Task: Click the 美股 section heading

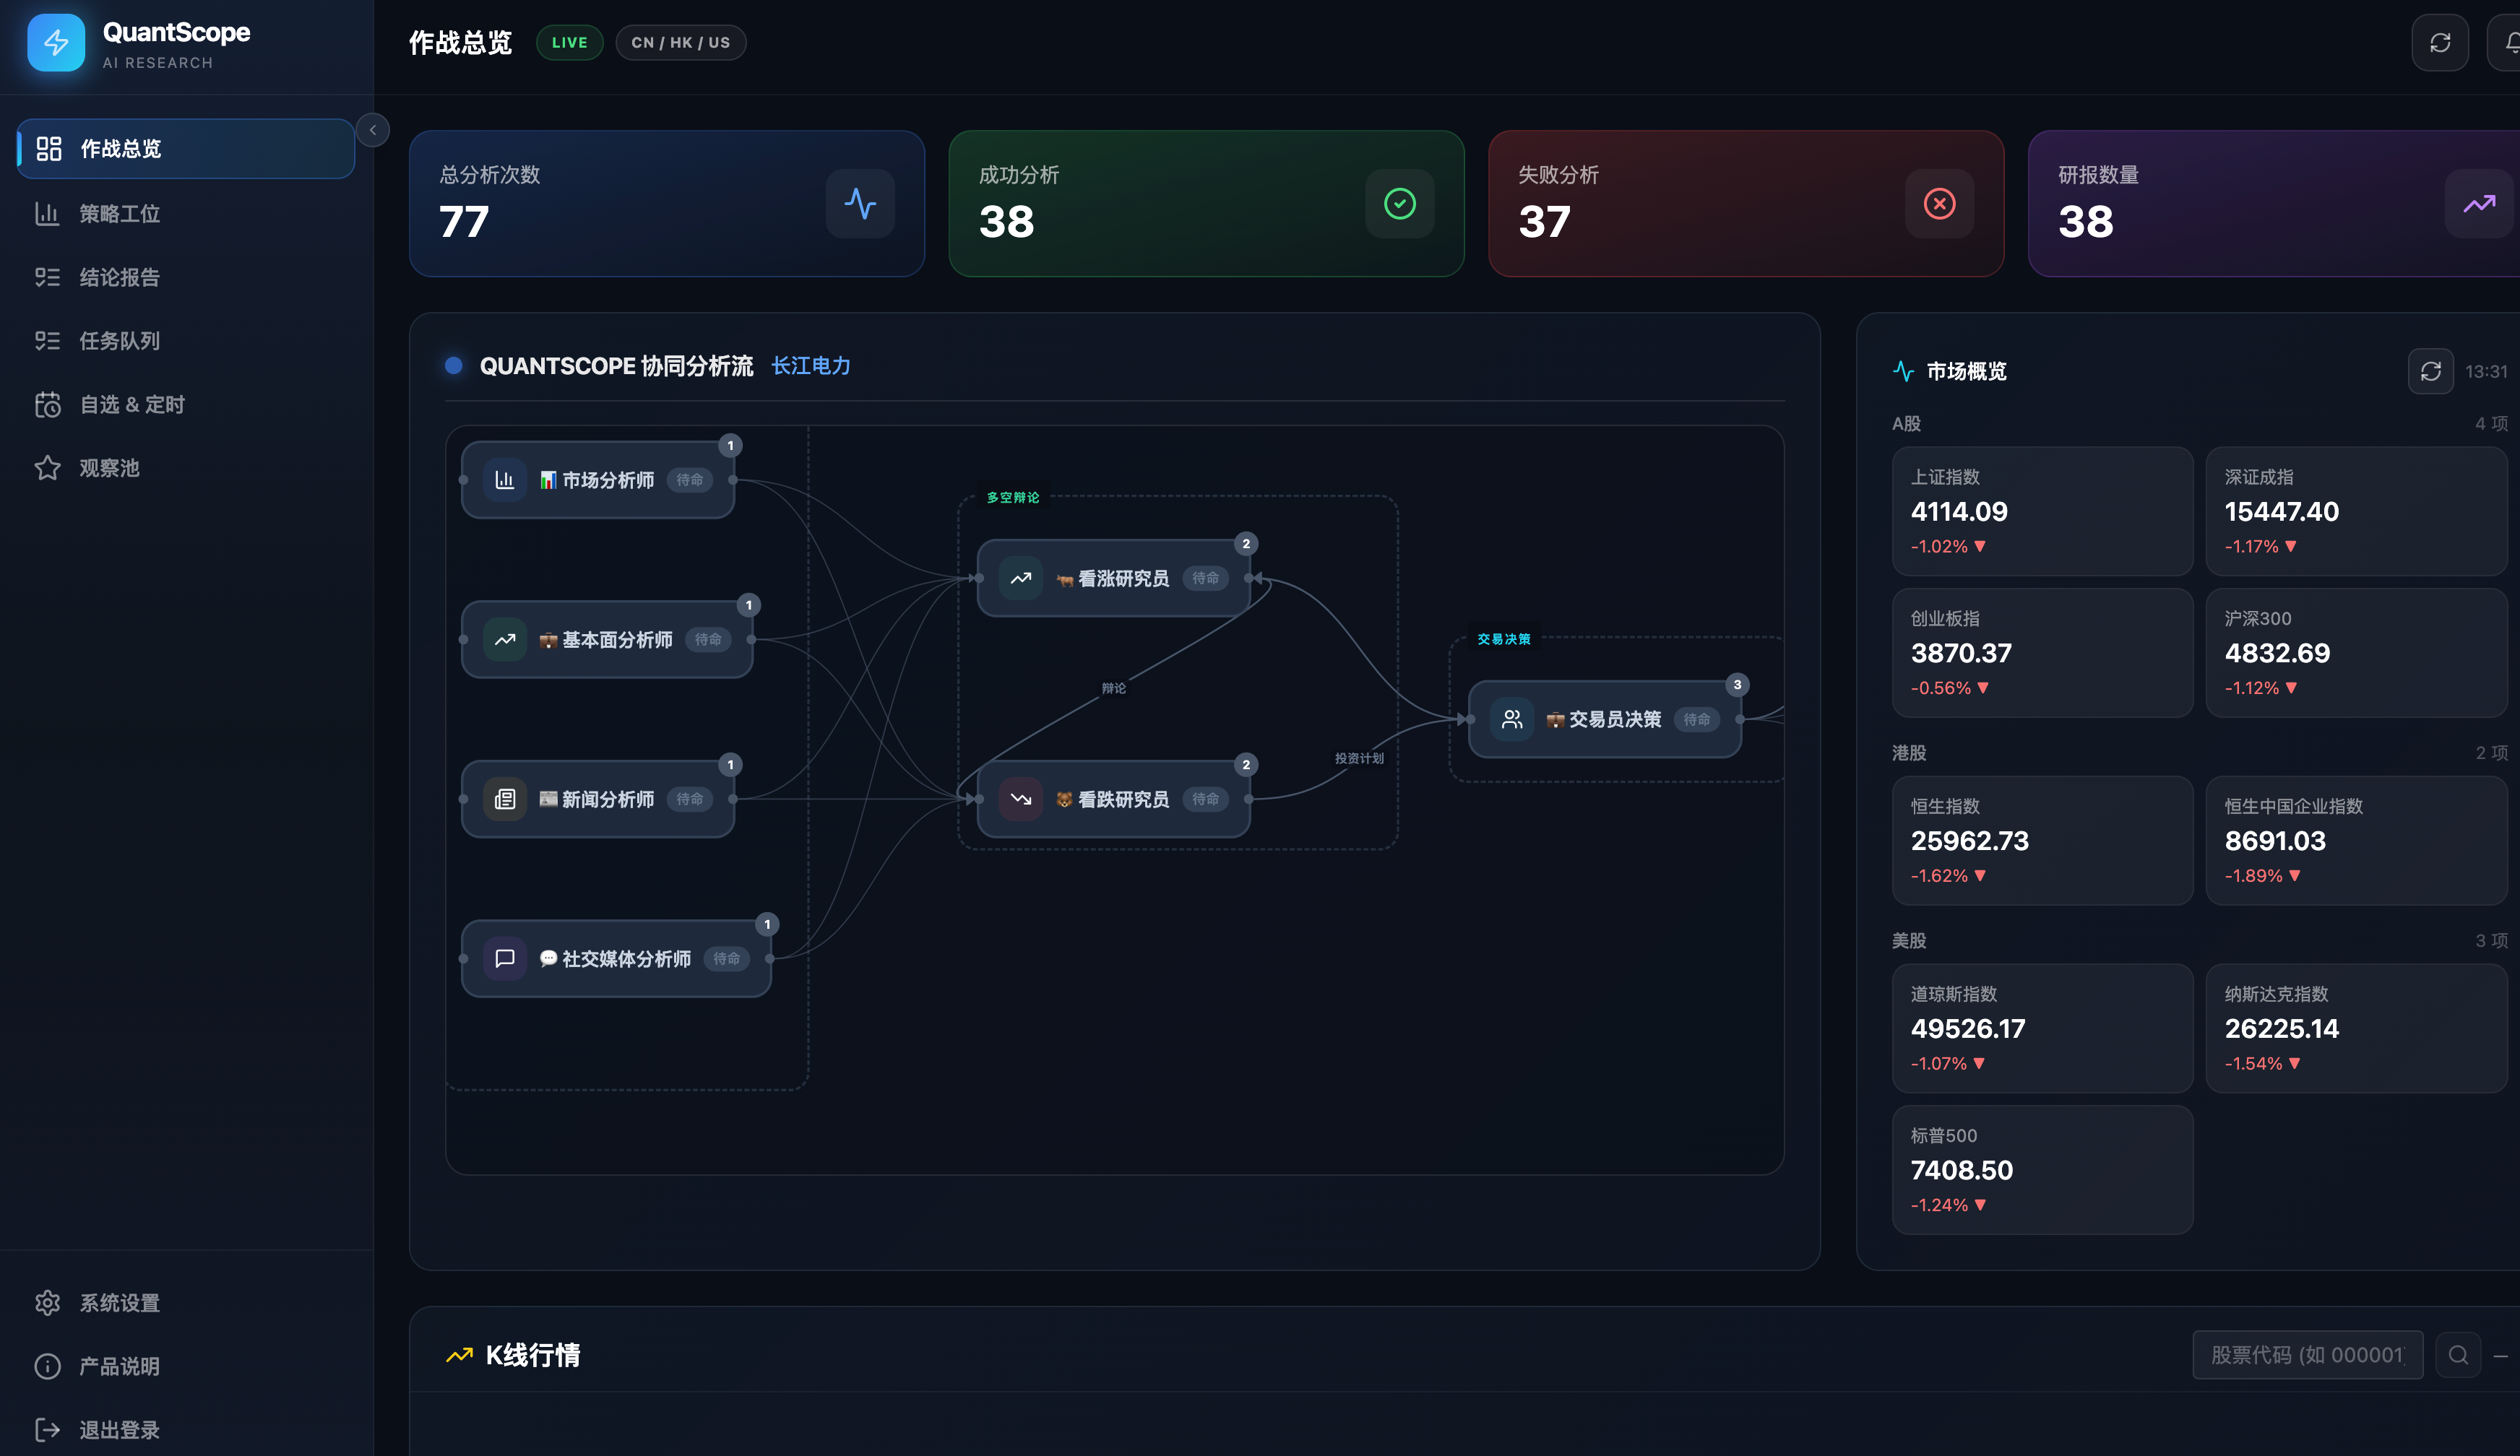Action: [x=1909, y=940]
